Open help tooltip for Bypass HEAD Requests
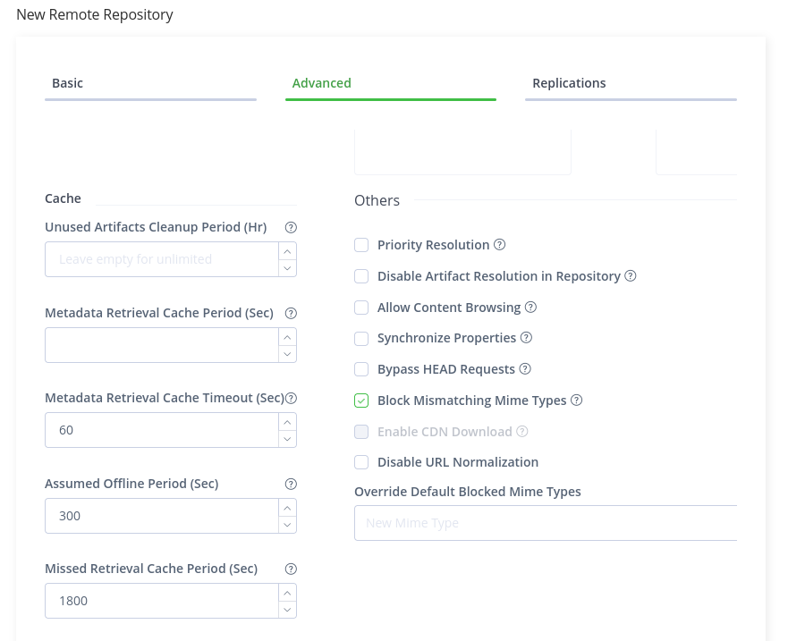 coord(524,368)
